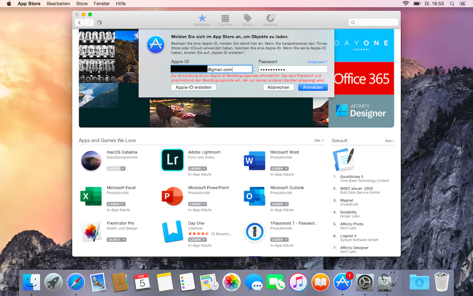Follow the Vergessen? link
Image resolution: width=473 pixels, height=296 pixels.
point(317,62)
